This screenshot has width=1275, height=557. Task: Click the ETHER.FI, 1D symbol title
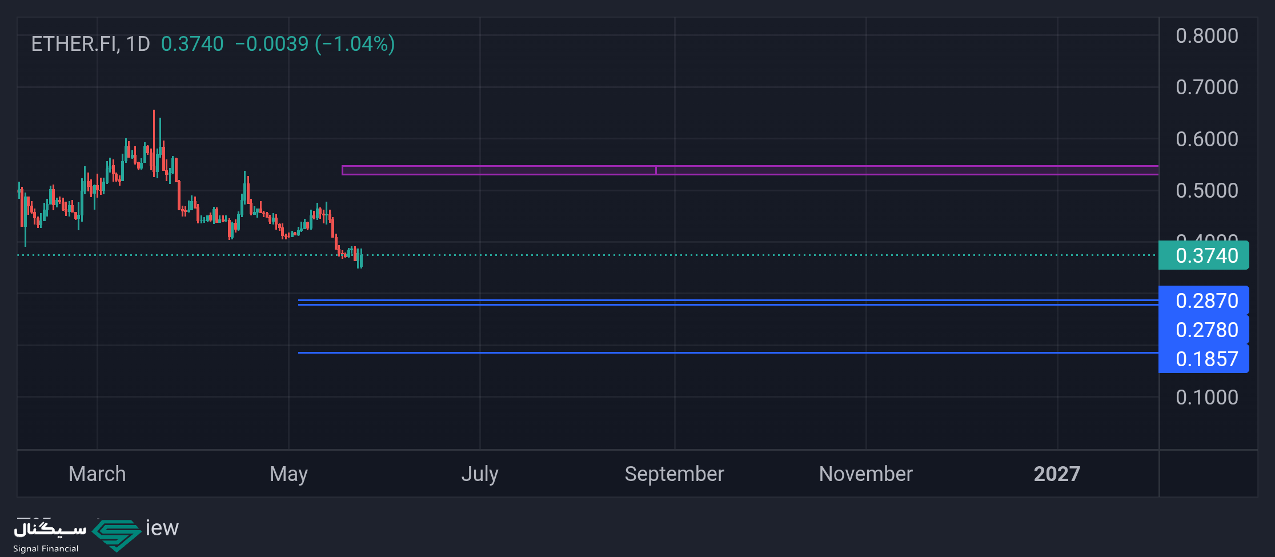click(90, 44)
